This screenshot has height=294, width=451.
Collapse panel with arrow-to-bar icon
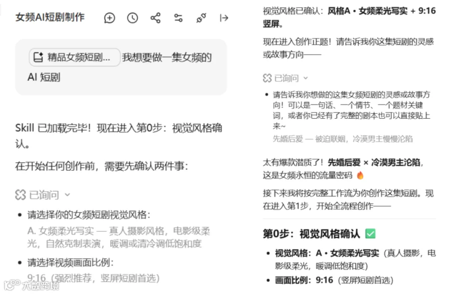[224, 18]
